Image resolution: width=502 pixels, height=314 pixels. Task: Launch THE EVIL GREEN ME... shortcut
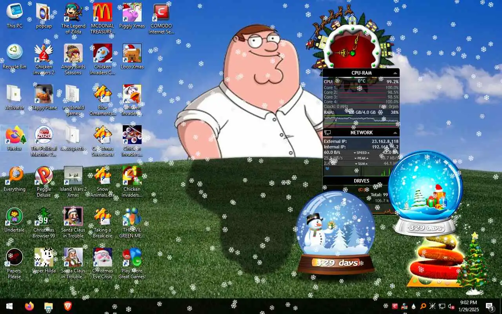(x=132, y=223)
